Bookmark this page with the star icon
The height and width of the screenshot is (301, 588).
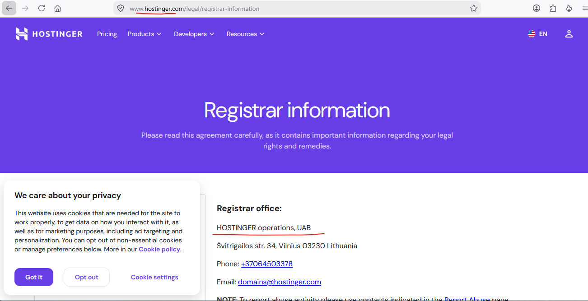pyautogui.click(x=474, y=8)
